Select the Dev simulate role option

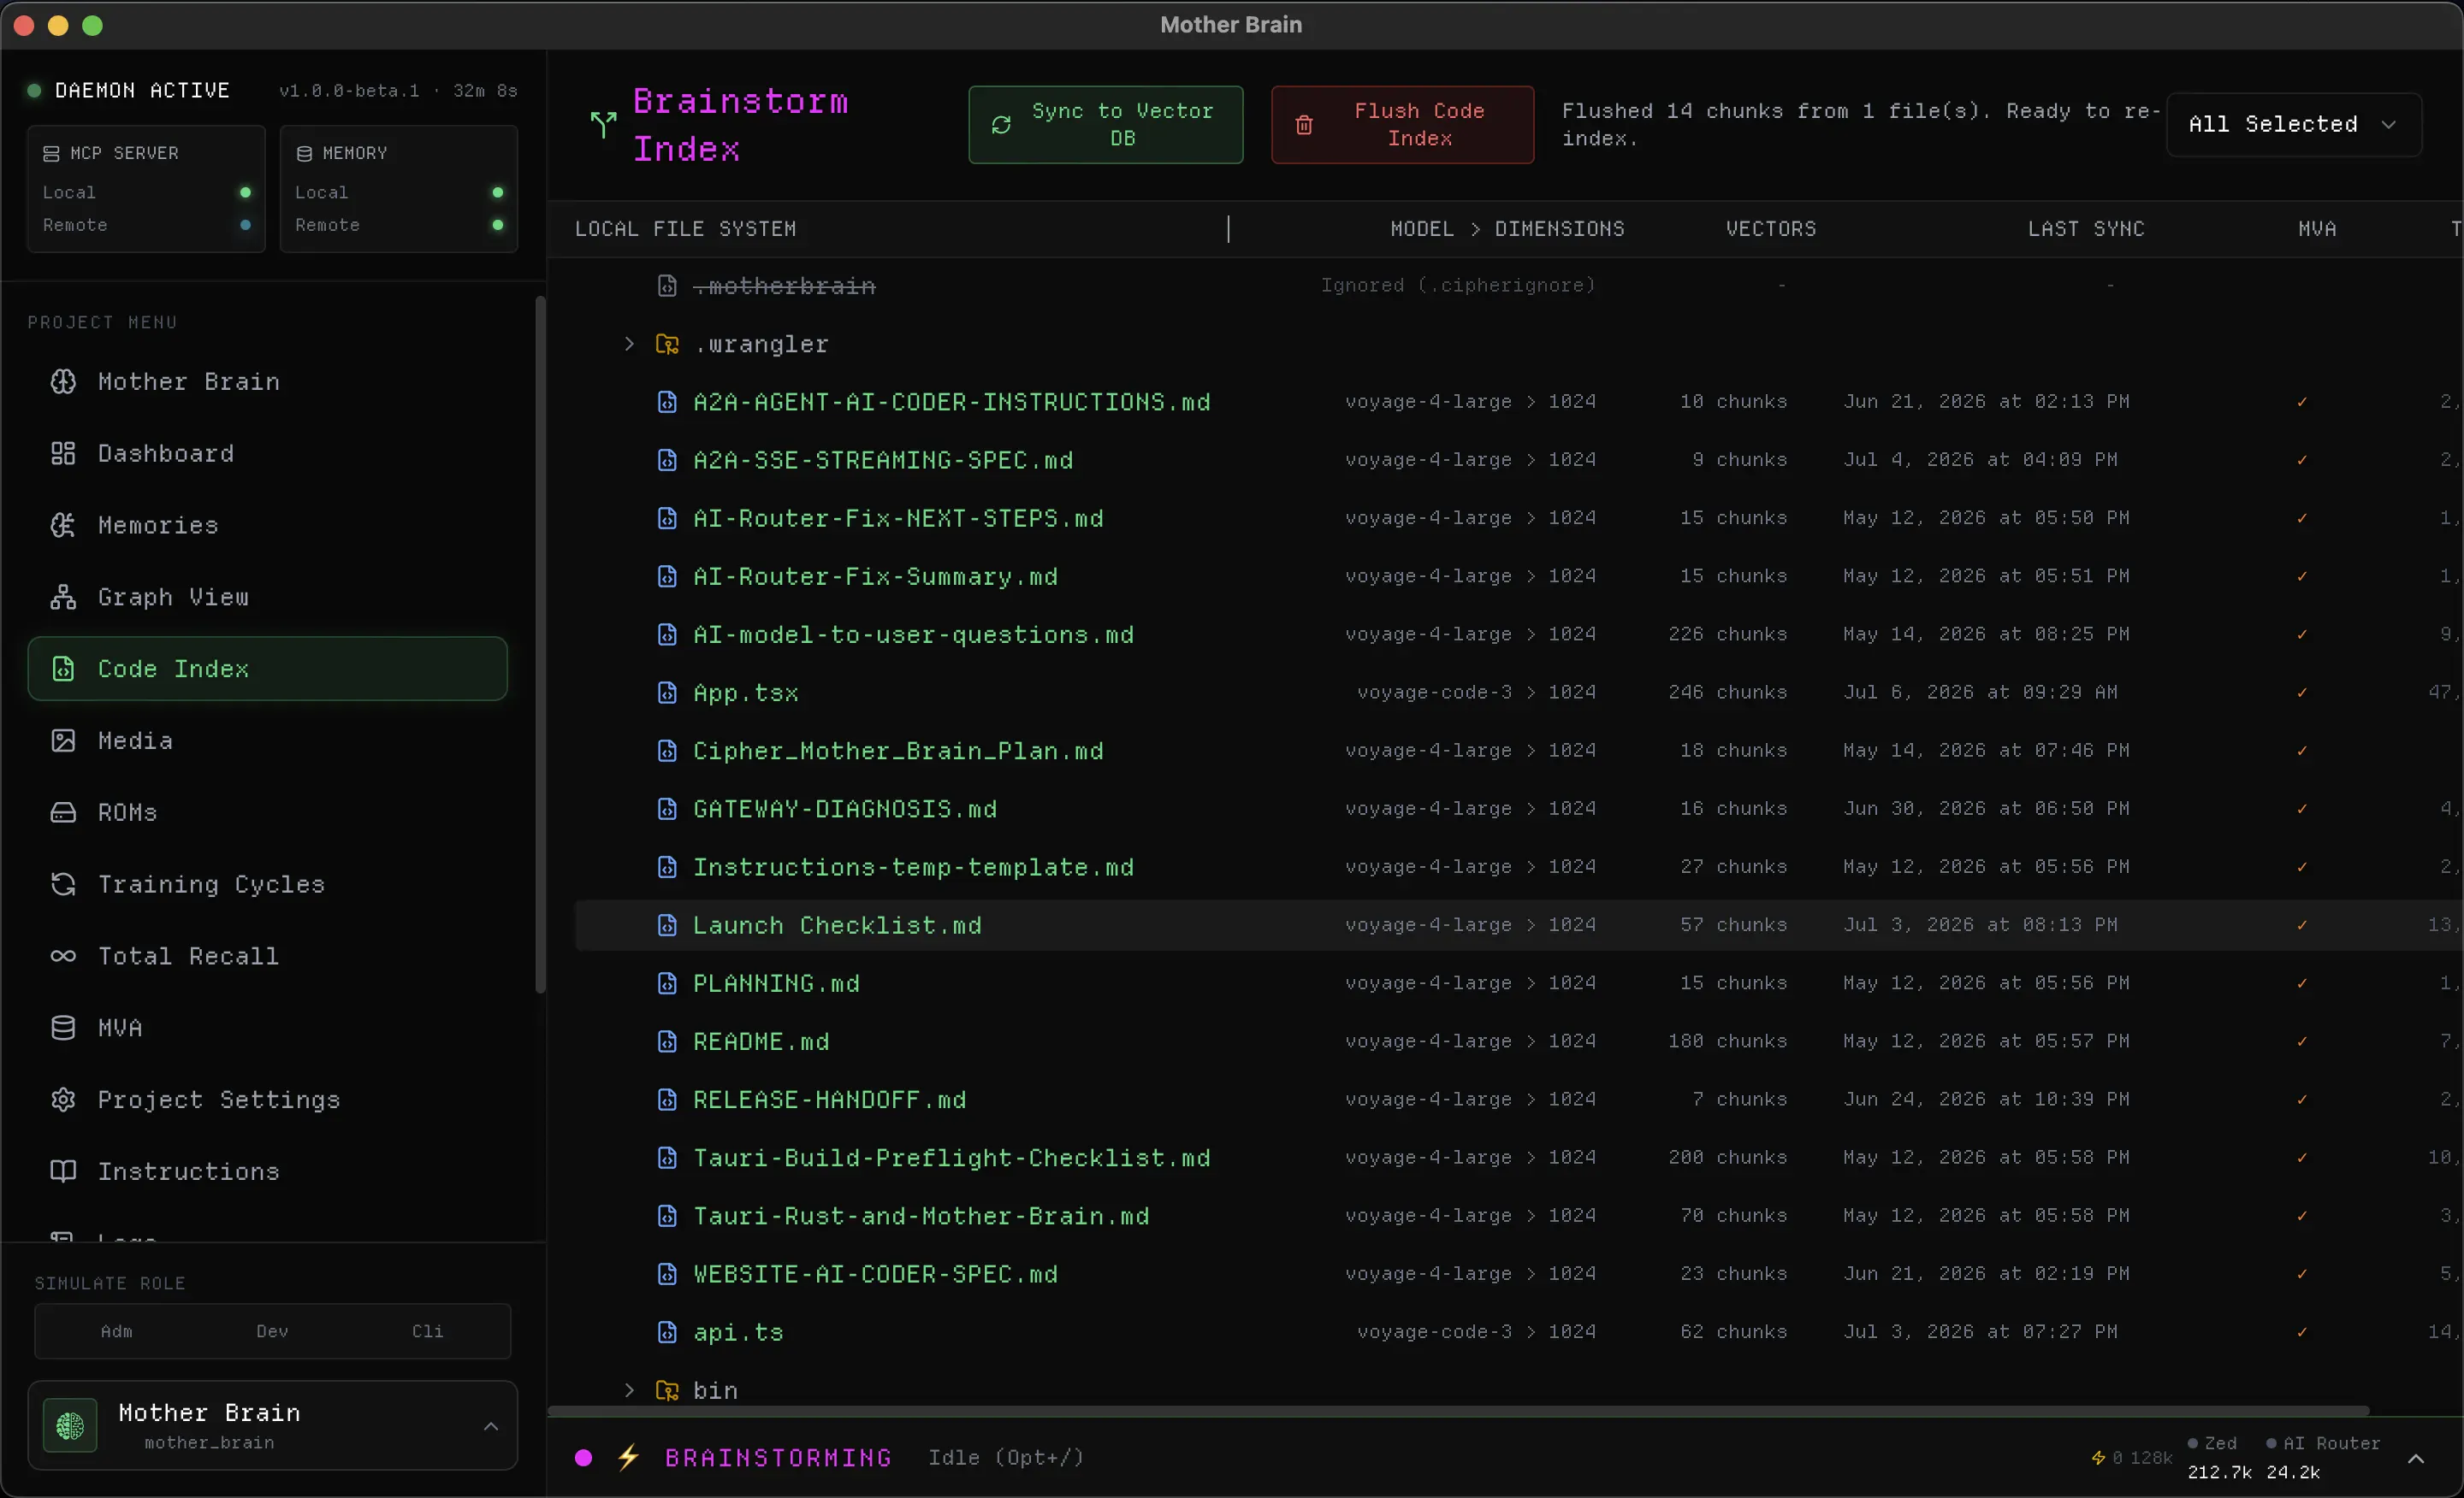pos(272,1332)
